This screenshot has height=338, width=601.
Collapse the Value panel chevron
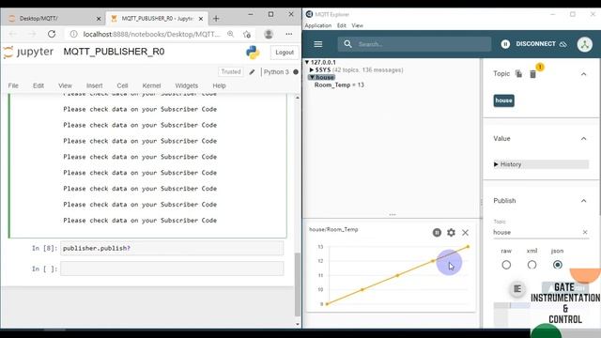point(584,138)
